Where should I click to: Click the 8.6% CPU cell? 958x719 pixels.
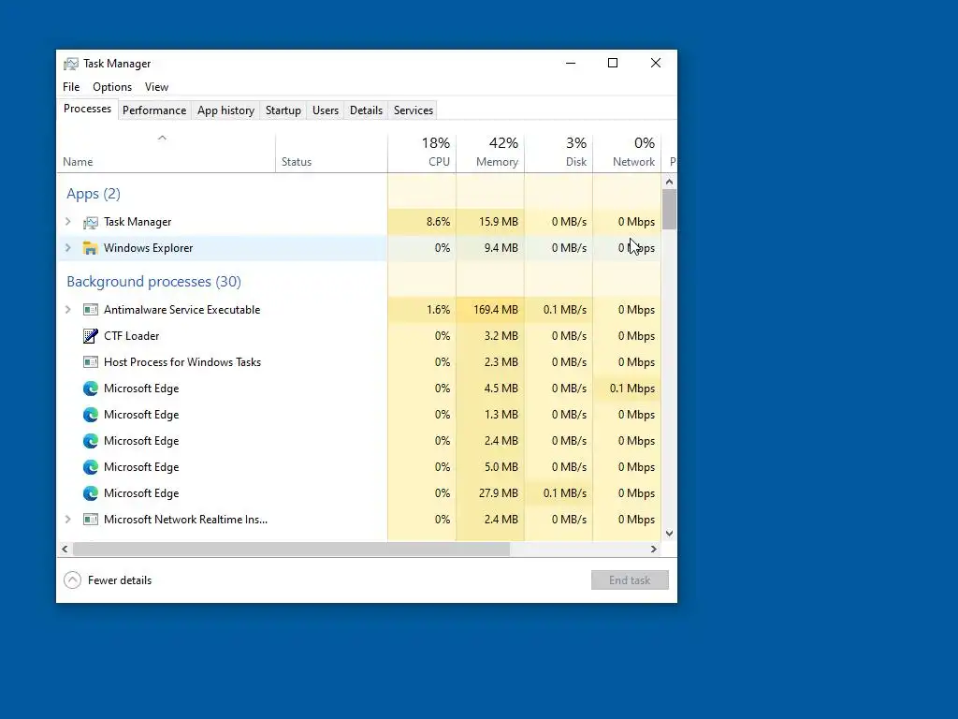422,222
